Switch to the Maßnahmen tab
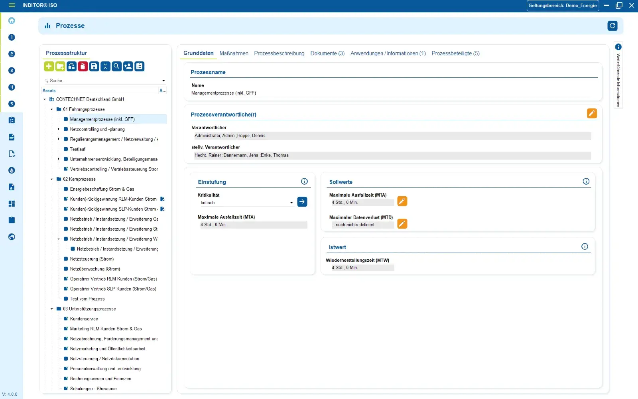The width and height of the screenshot is (638, 399). (234, 53)
